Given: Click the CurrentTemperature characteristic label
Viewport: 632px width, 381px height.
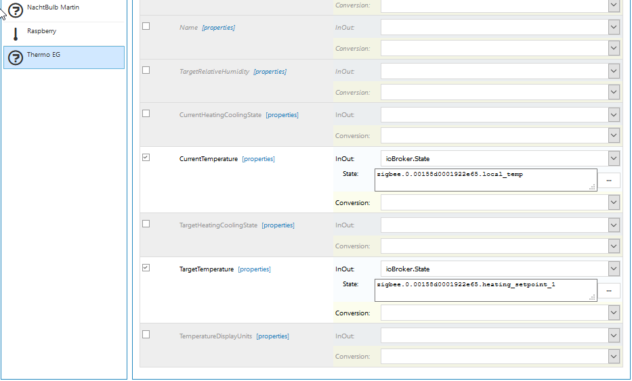Looking at the screenshot, I should pyautogui.click(x=209, y=158).
